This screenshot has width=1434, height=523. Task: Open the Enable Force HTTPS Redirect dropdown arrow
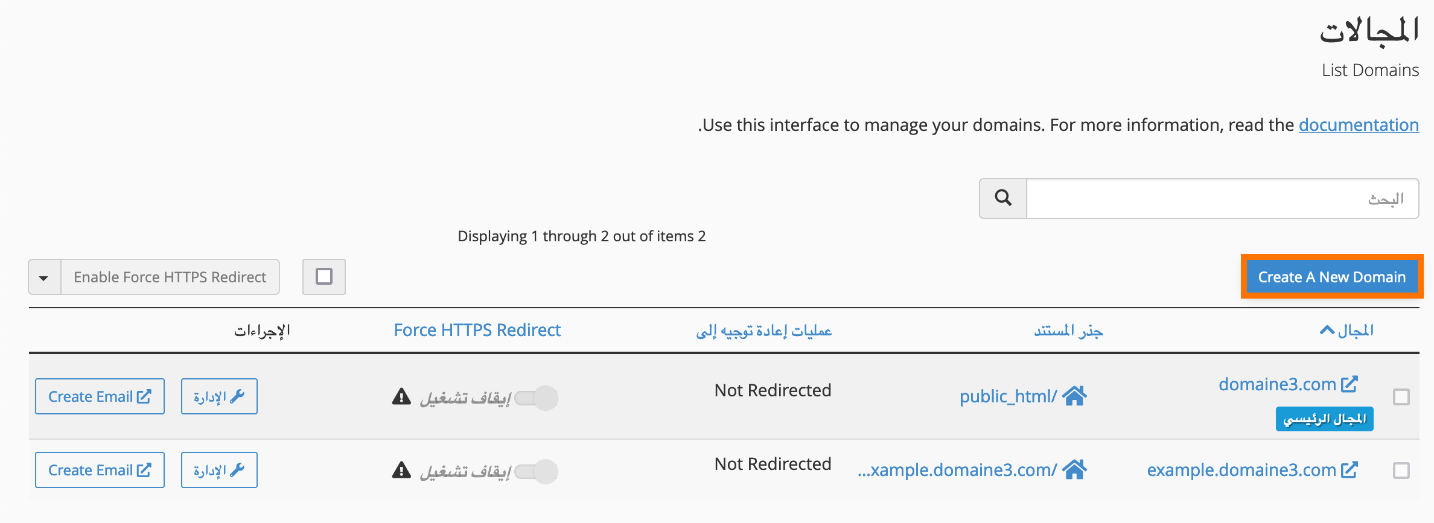(44, 277)
